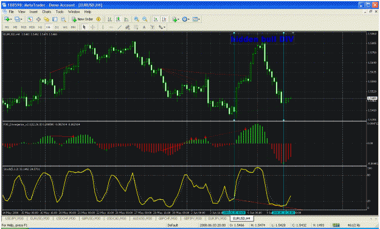Viewport: 380px width, 229px height.
Task: Toggle the Terminal window
Action: click(x=55, y=19)
